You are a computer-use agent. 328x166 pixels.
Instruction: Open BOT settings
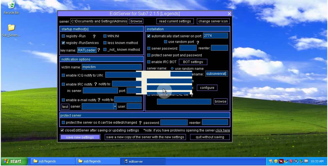point(193,62)
